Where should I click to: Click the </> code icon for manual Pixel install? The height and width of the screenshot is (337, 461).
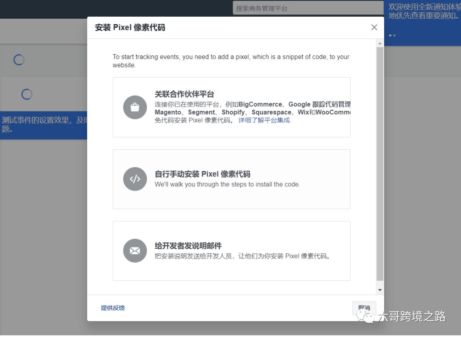tap(135, 179)
